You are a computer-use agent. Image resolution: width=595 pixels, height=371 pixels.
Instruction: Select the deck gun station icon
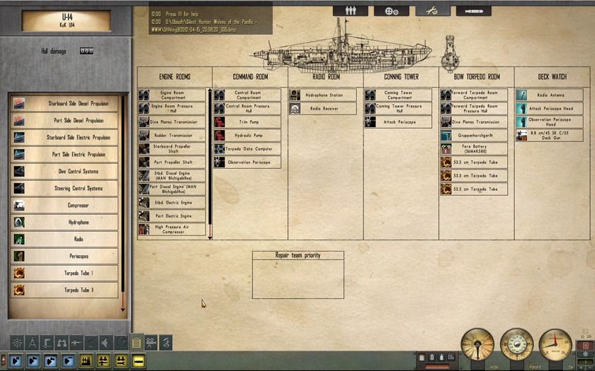point(76,343)
